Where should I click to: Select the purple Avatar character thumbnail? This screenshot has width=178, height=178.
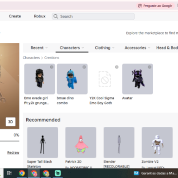click(138, 79)
